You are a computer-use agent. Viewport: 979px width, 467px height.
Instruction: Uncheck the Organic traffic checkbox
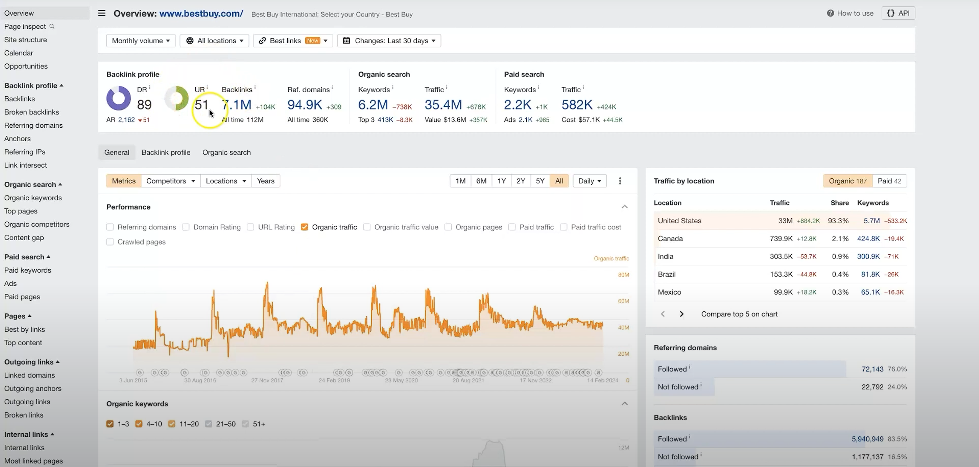click(305, 227)
